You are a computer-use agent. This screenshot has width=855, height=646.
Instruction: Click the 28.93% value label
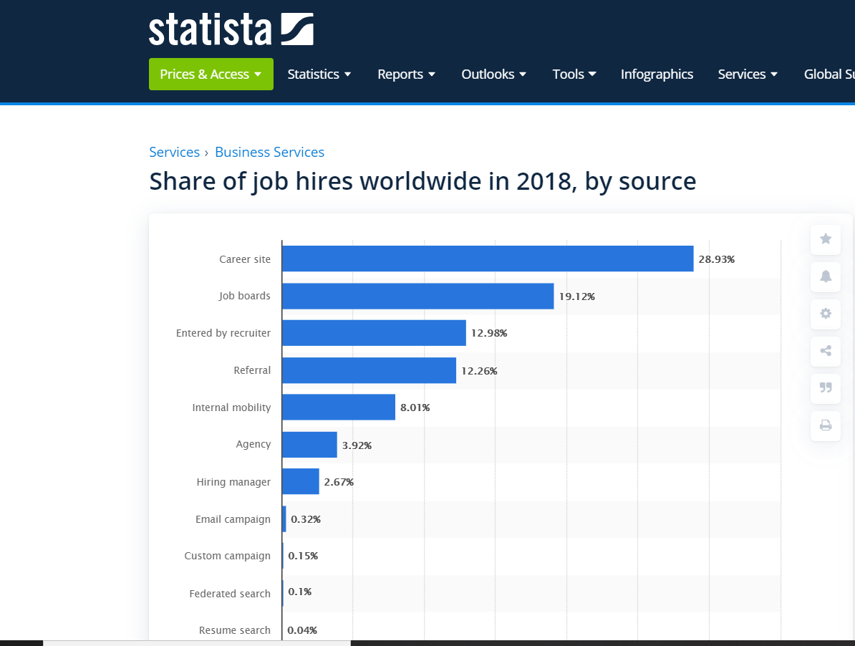717,259
